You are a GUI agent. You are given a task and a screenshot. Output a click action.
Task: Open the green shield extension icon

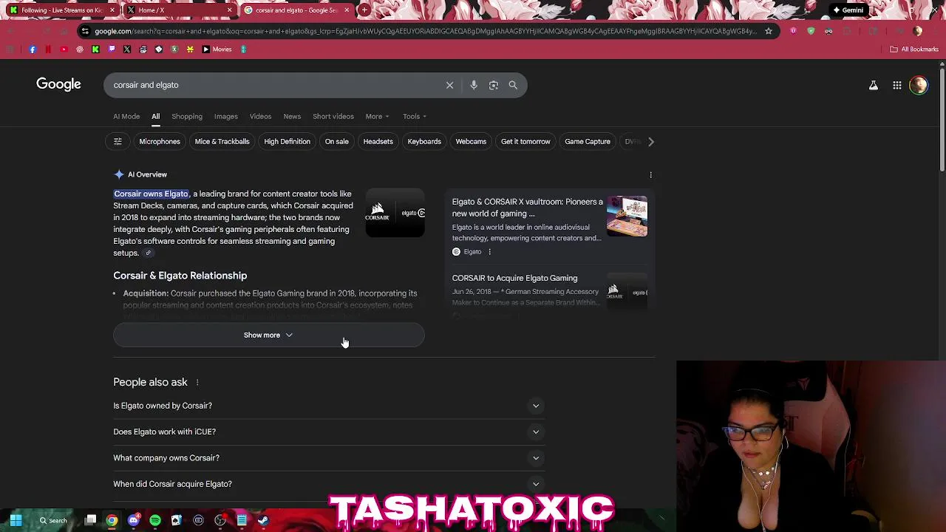pos(811,31)
